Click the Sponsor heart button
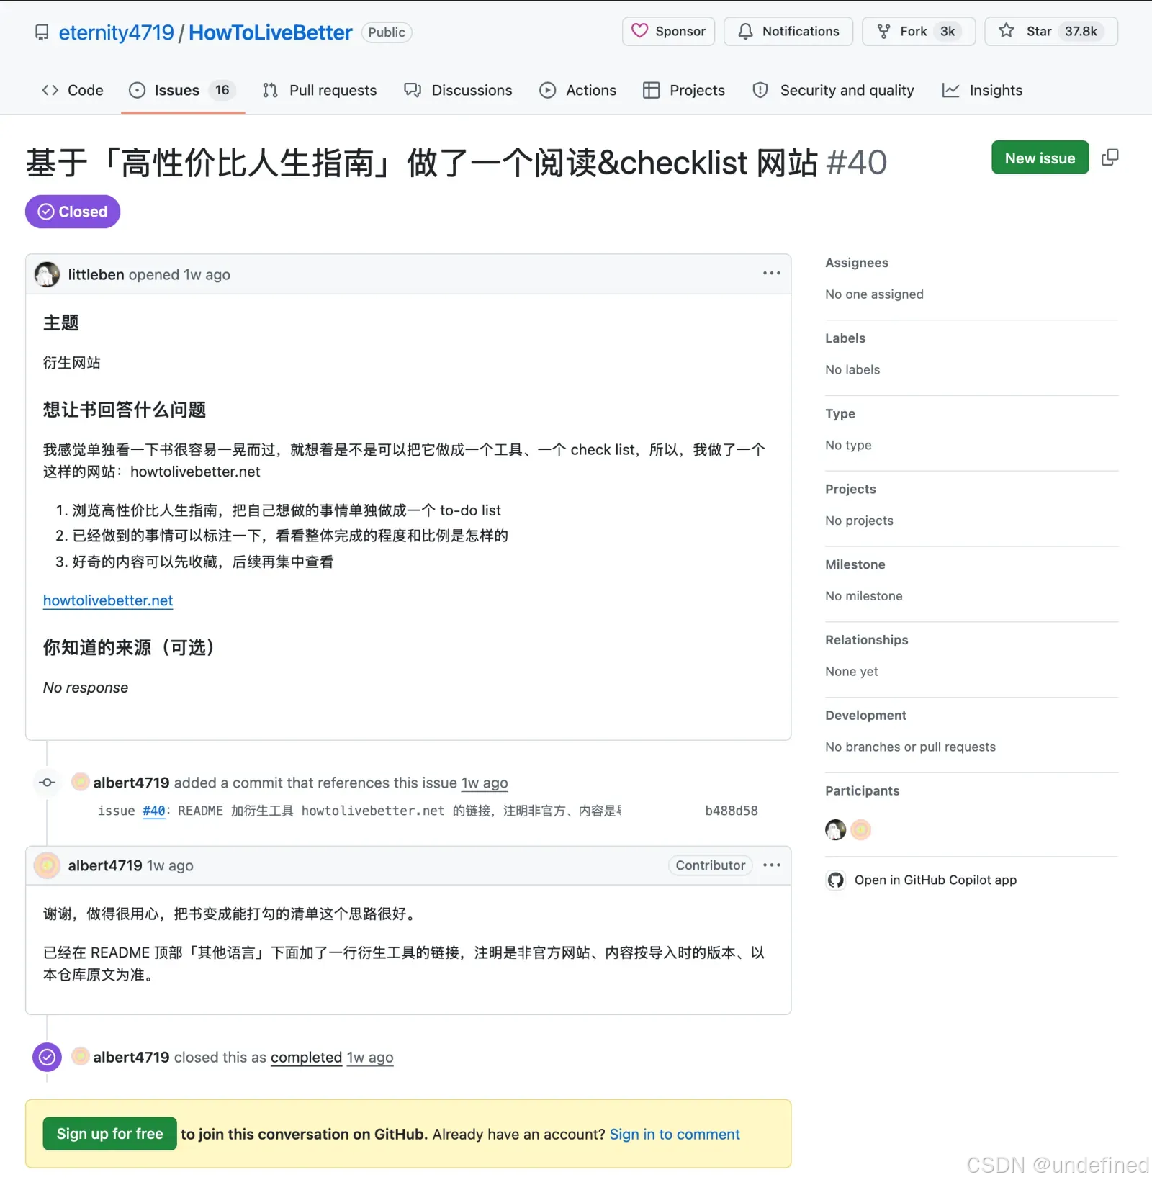1152x1185 pixels. tap(668, 32)
